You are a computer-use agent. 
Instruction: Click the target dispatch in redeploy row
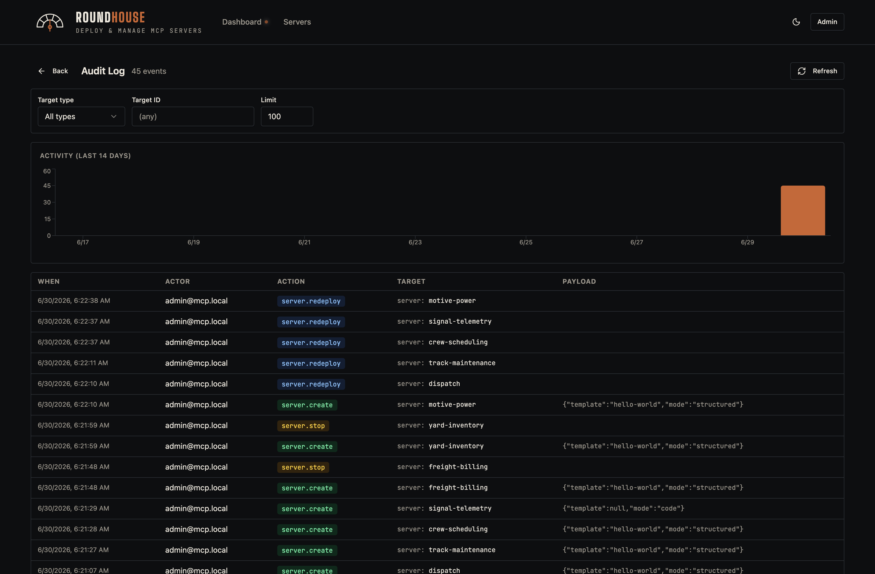444,384
